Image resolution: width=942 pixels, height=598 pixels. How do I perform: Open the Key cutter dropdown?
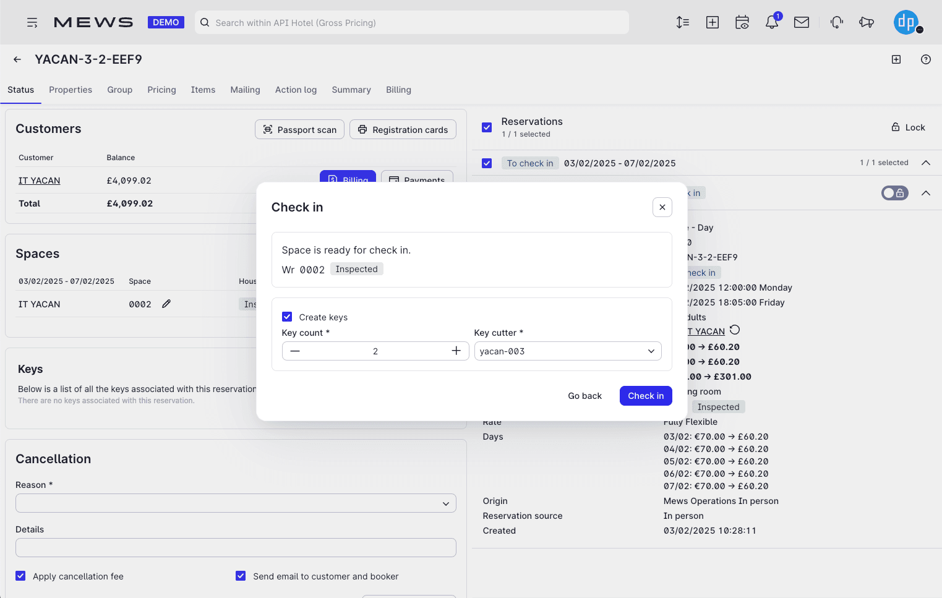pos(567,351)
